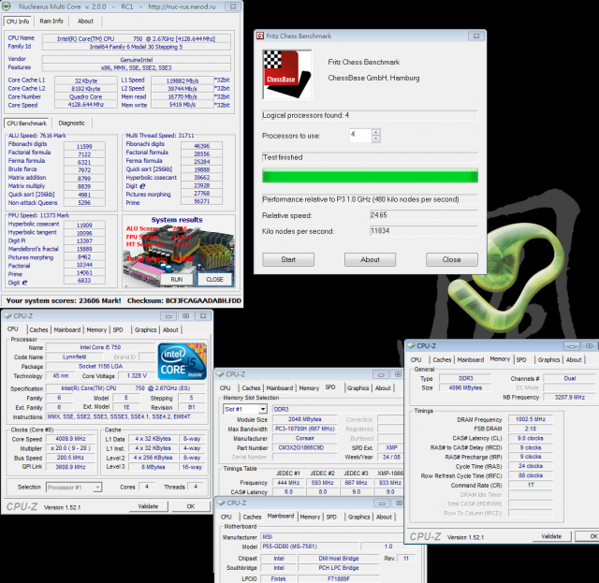The width and height of the screenshot is (599, 583).
Task: Open the Caches tab in CPU-Z CPU window
Action: click(x=38, y=329)
